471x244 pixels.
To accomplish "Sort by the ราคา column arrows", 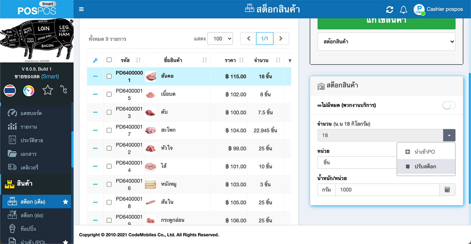I will tap(241, 60).
